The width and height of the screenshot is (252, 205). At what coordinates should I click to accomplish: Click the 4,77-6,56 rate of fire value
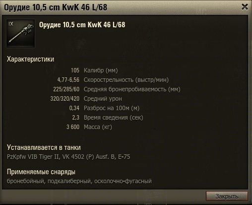point(68,80)
